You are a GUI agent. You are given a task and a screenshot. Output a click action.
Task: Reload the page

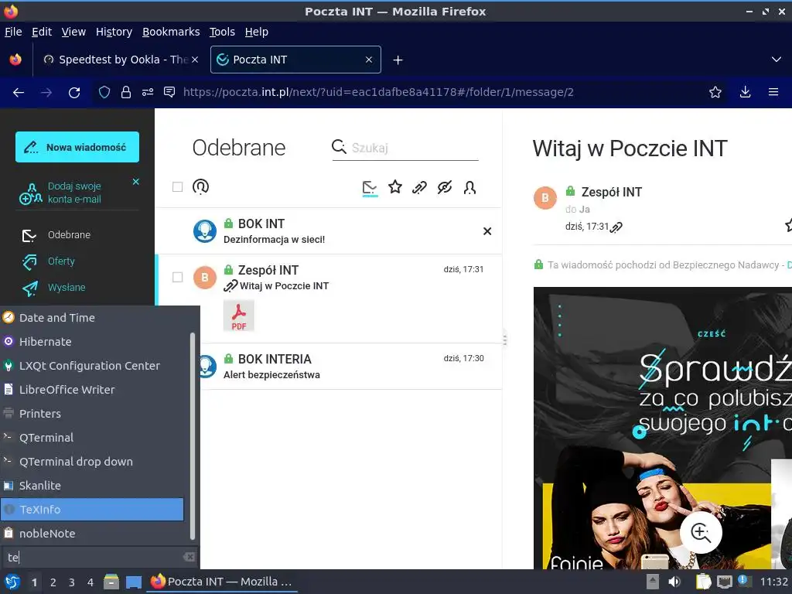pos(74,93)
